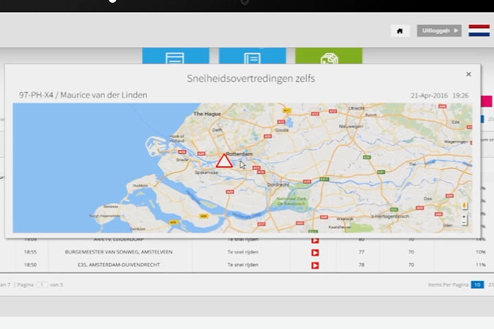Click the red warning triangle map marker

point(224,162)
